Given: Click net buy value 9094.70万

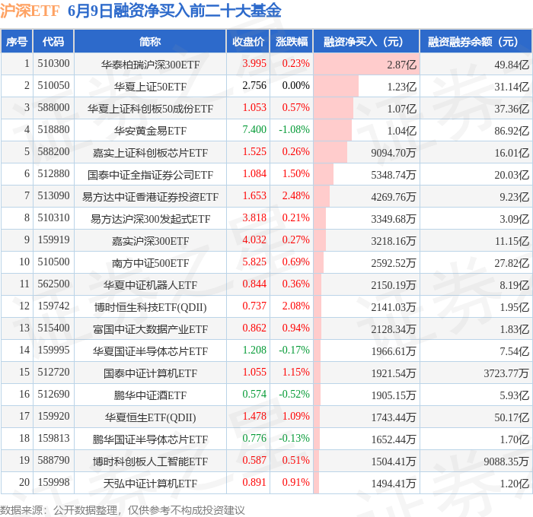Looking at the screenshot, I should tap(394, 153).
